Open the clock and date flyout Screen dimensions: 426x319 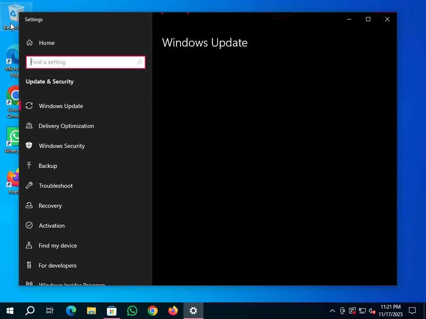tap(391, 311)
